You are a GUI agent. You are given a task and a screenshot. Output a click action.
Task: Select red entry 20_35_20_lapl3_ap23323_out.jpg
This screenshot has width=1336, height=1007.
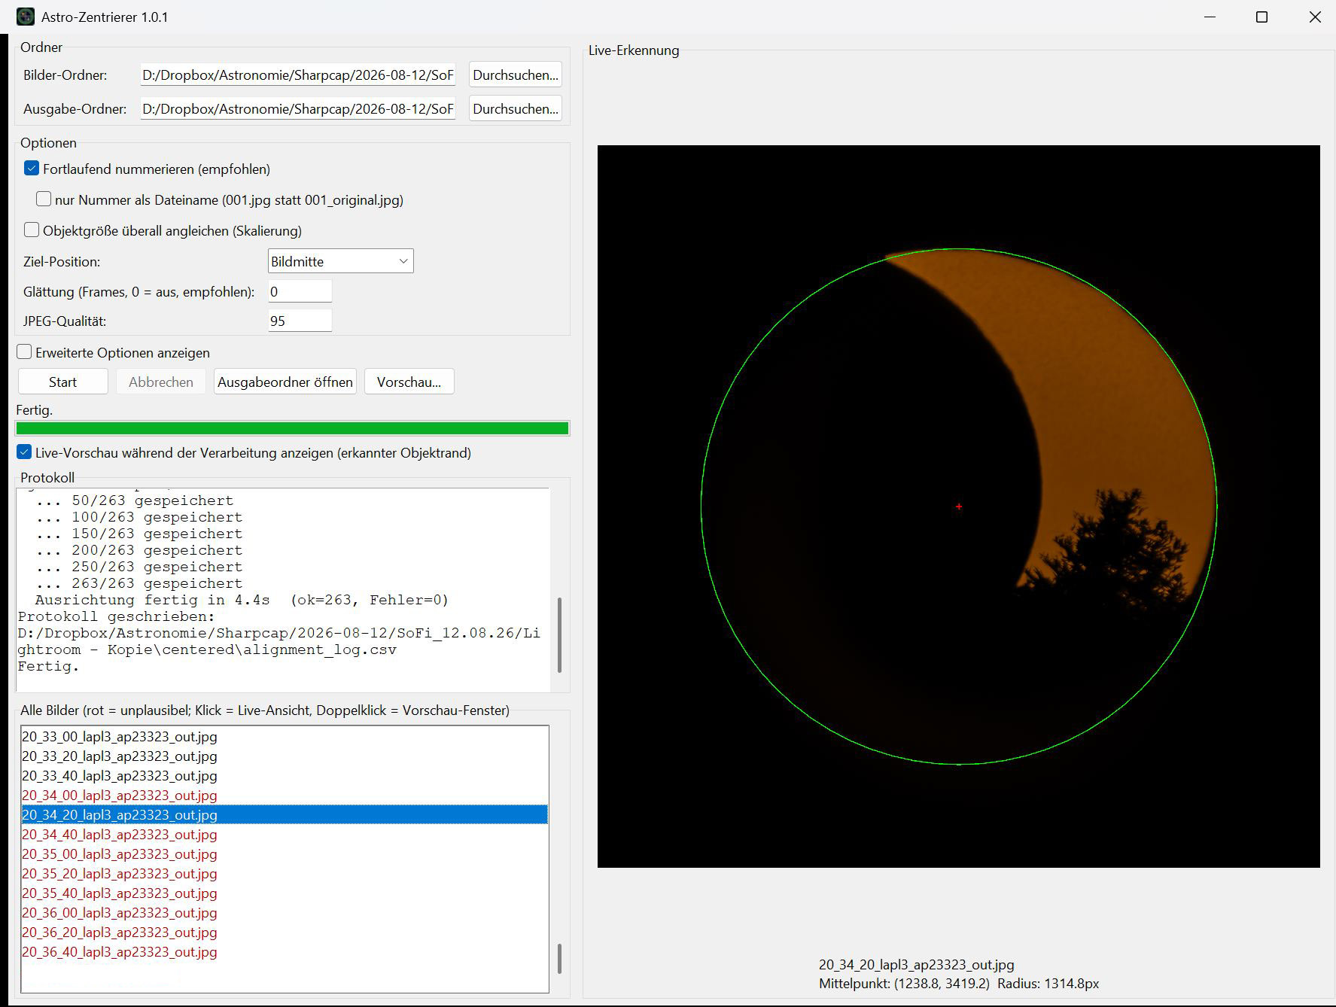(x=285, y=873)
